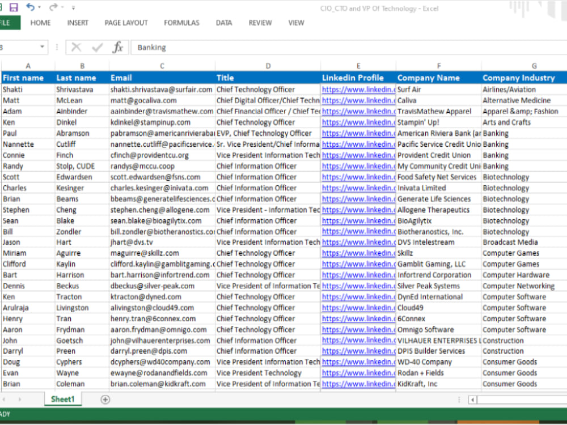Click the 'Linkedin Profile' header cell
The height and width of the screenshot is (425, 567).
(358, 78)
